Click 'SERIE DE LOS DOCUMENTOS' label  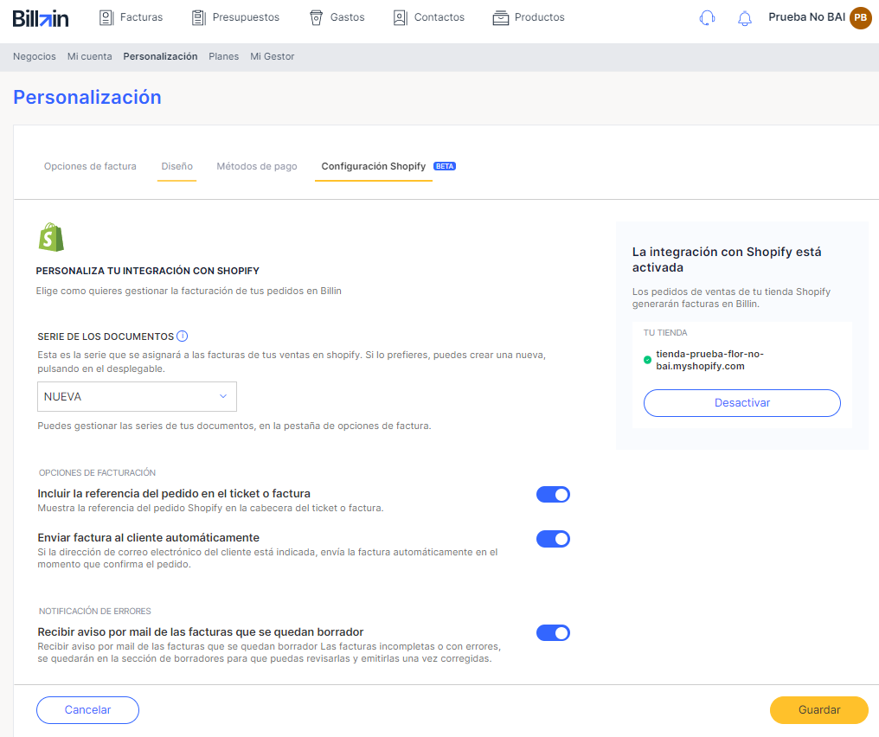coord(106,336)
